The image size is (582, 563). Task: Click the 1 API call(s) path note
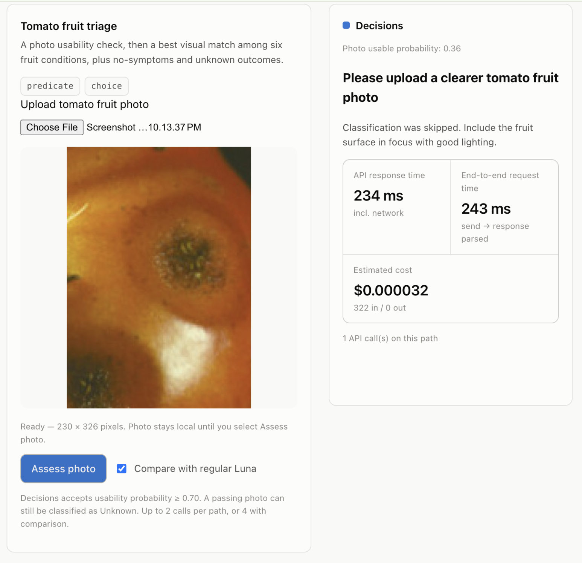point(390,338)
